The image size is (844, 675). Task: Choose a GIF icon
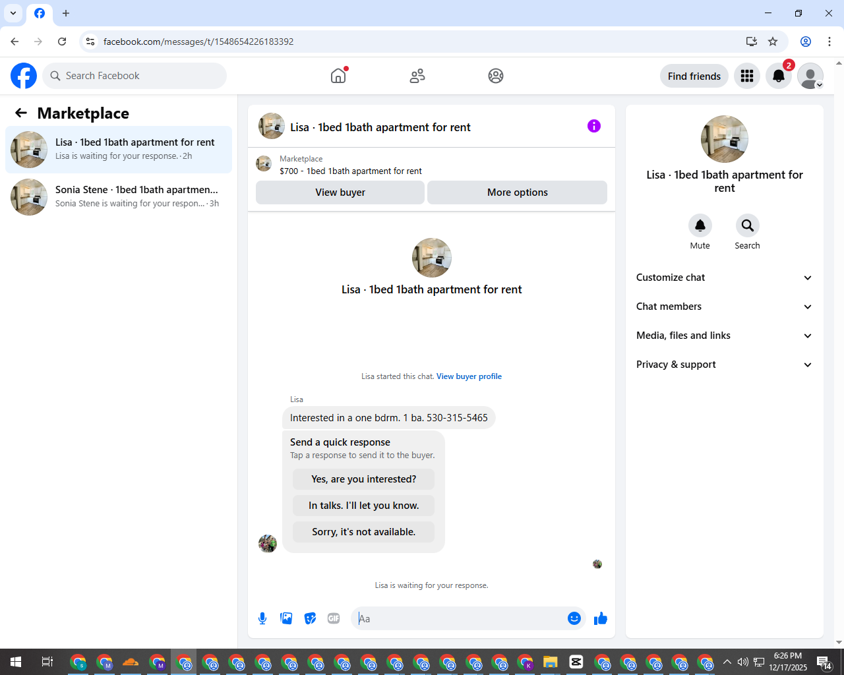pos(334,618)
